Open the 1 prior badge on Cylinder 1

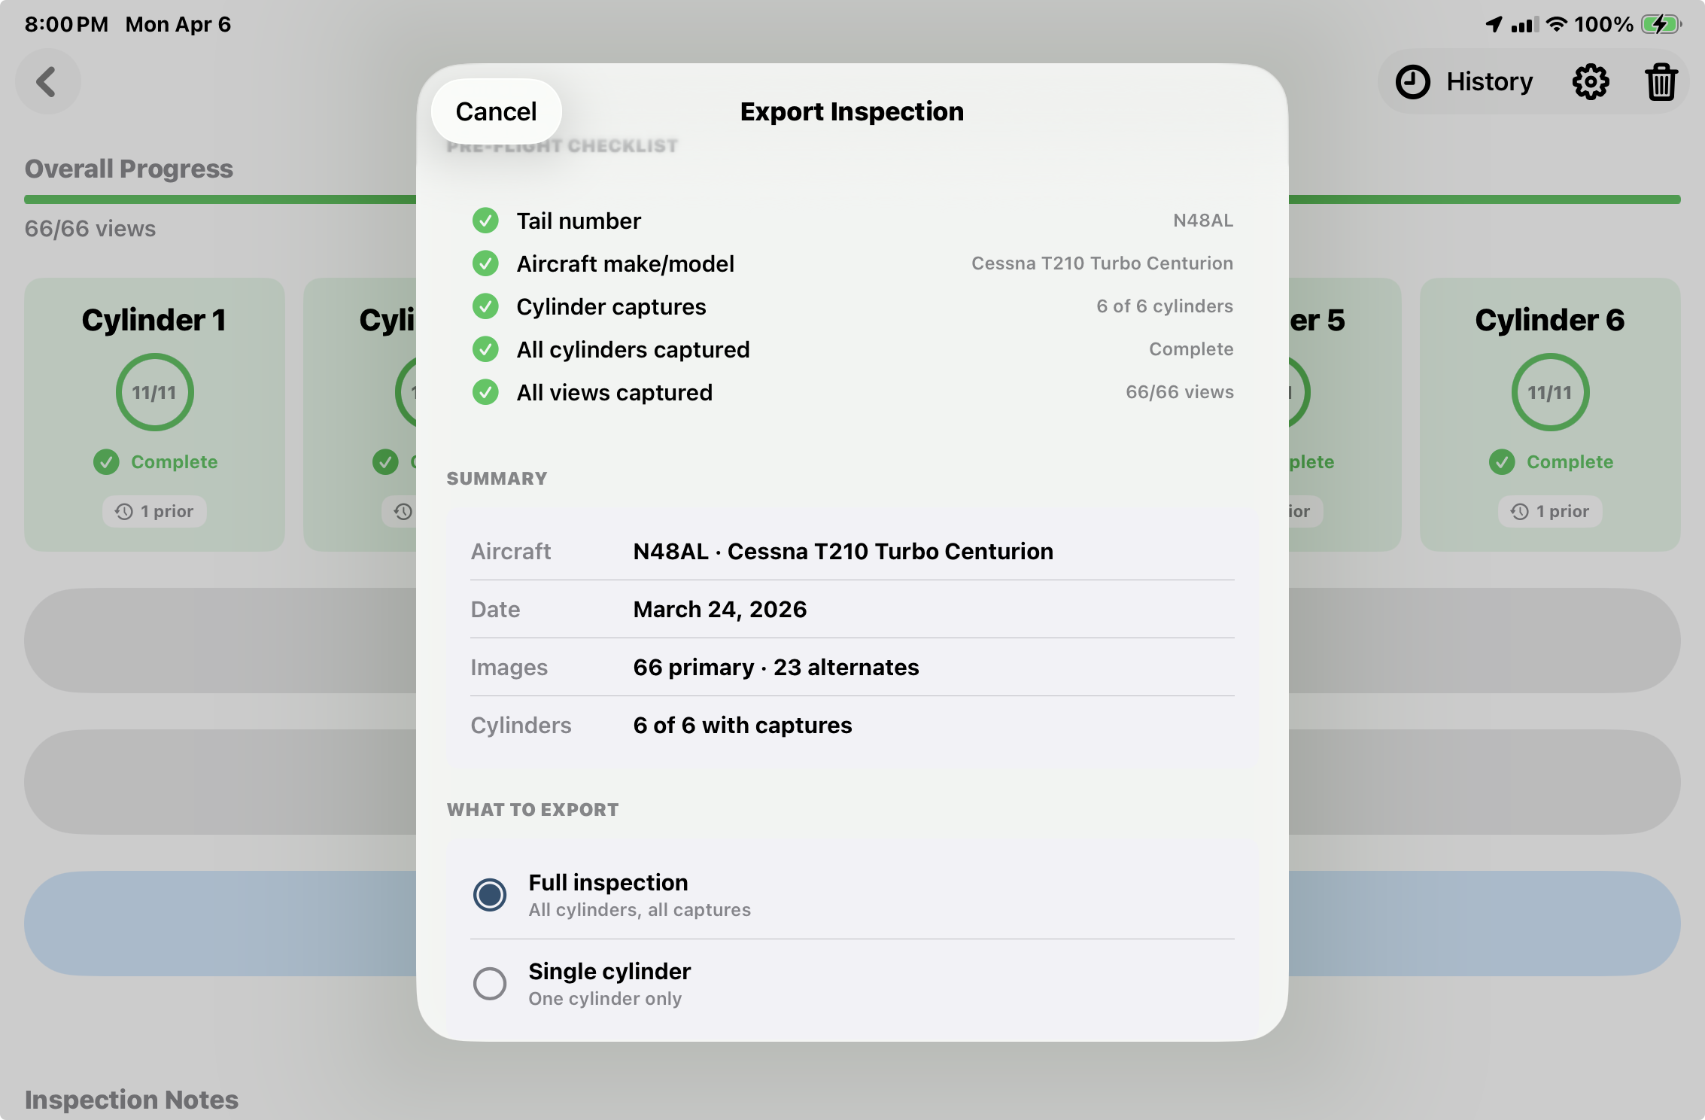pyautogui.click(x=154, y=511)
